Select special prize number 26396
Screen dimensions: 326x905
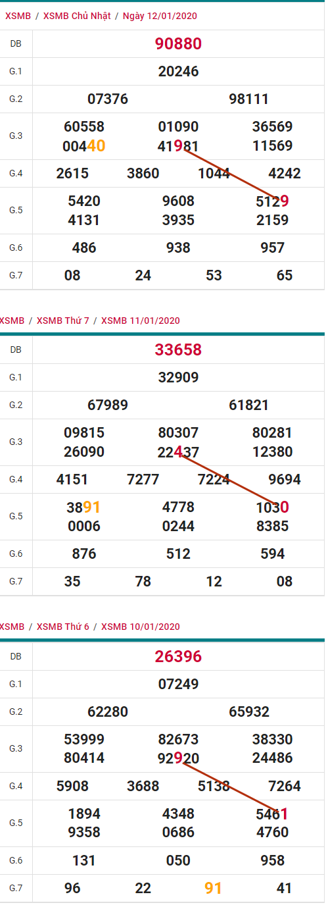pyautogui.click(x=178, y=656)
